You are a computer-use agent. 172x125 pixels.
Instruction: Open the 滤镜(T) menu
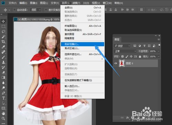[76, 3]
